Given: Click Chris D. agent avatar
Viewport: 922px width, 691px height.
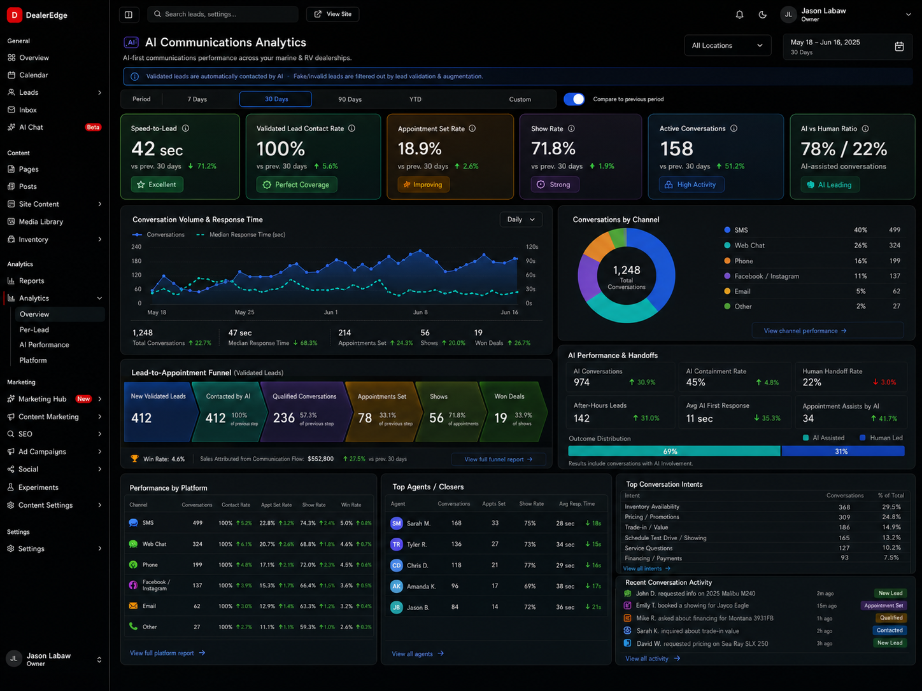Looking at the screenshot, I should tap(397, 565).
